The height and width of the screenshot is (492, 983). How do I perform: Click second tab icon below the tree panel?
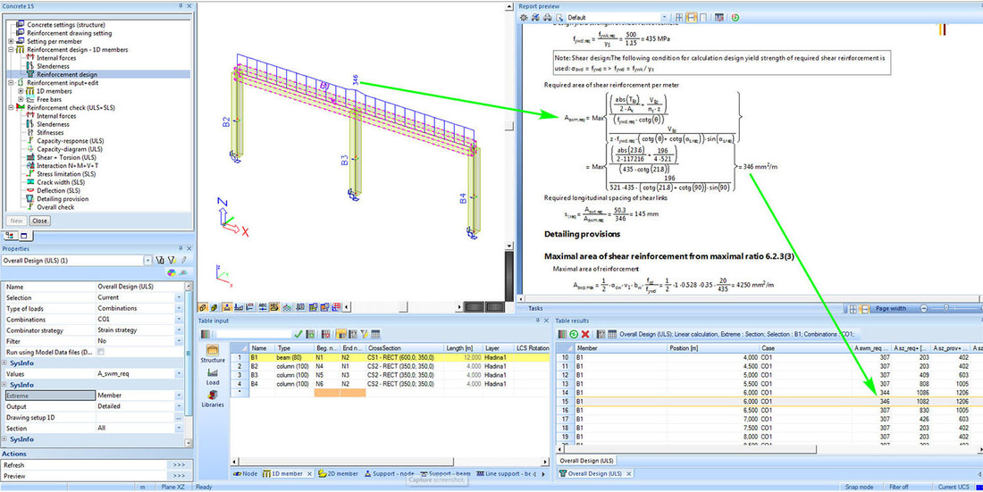(23, 236)
